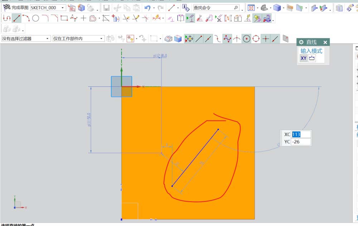Toggle Quadrant Point snap

(x=256, y=39)
